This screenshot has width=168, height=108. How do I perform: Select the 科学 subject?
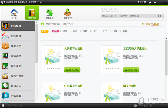[125, 31]
